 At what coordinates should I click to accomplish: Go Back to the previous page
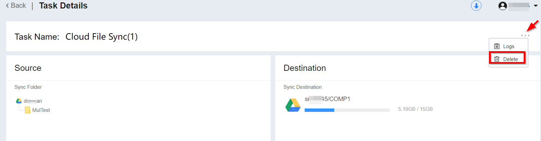tap(18, 6)
